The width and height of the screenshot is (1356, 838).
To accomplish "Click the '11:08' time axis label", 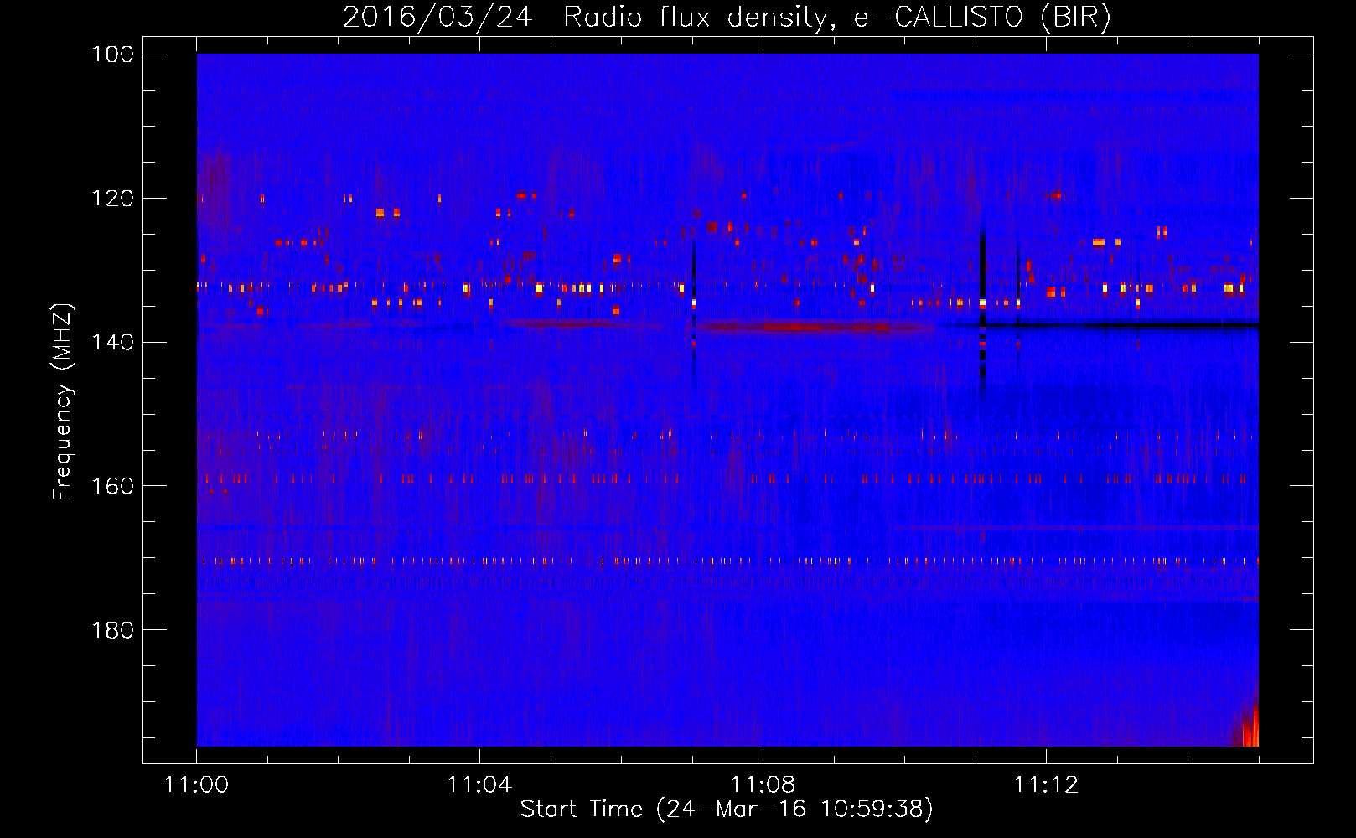I will pos(763,784).
